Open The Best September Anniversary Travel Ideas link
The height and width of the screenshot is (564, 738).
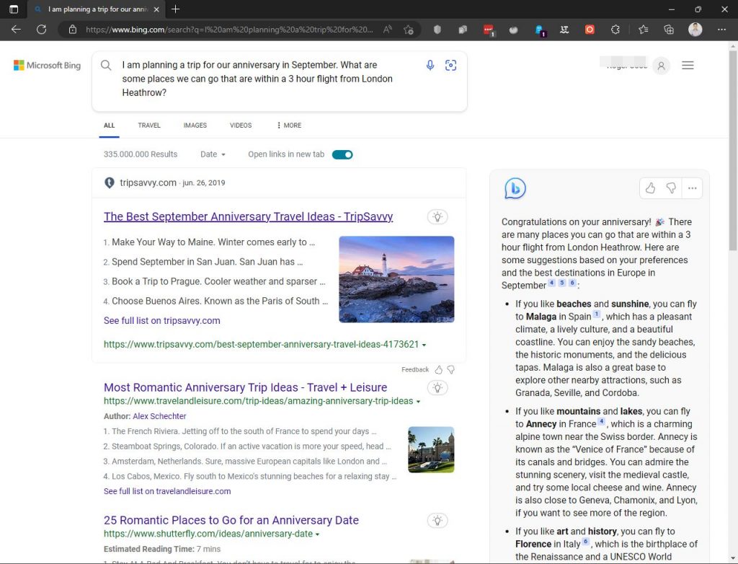[x=248, y=217]
